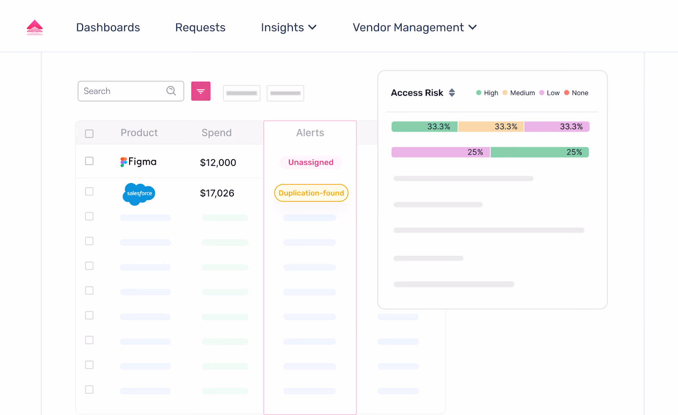Click the High green legend dot
This screenshot has width=678, height=415.
click(479, 93)
